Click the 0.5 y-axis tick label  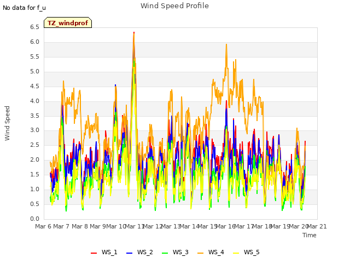pos(34,204)
